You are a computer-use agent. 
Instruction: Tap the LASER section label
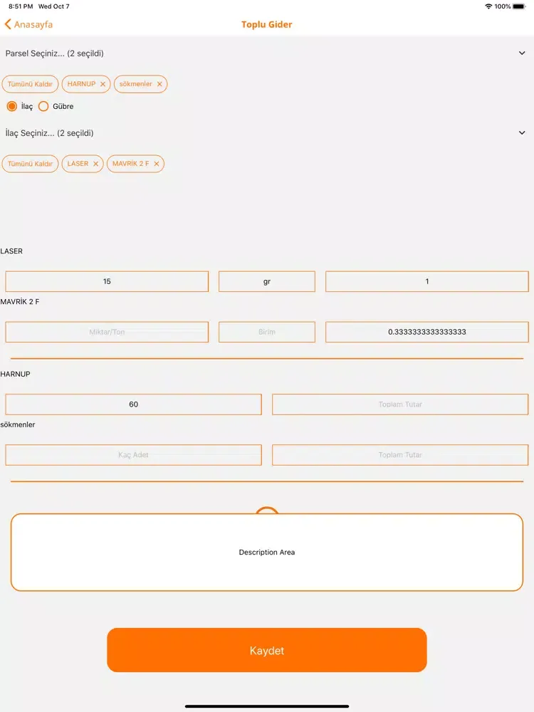coord(11,251)
